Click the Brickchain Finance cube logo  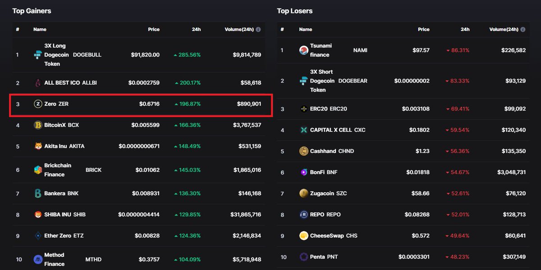(37, 170)
